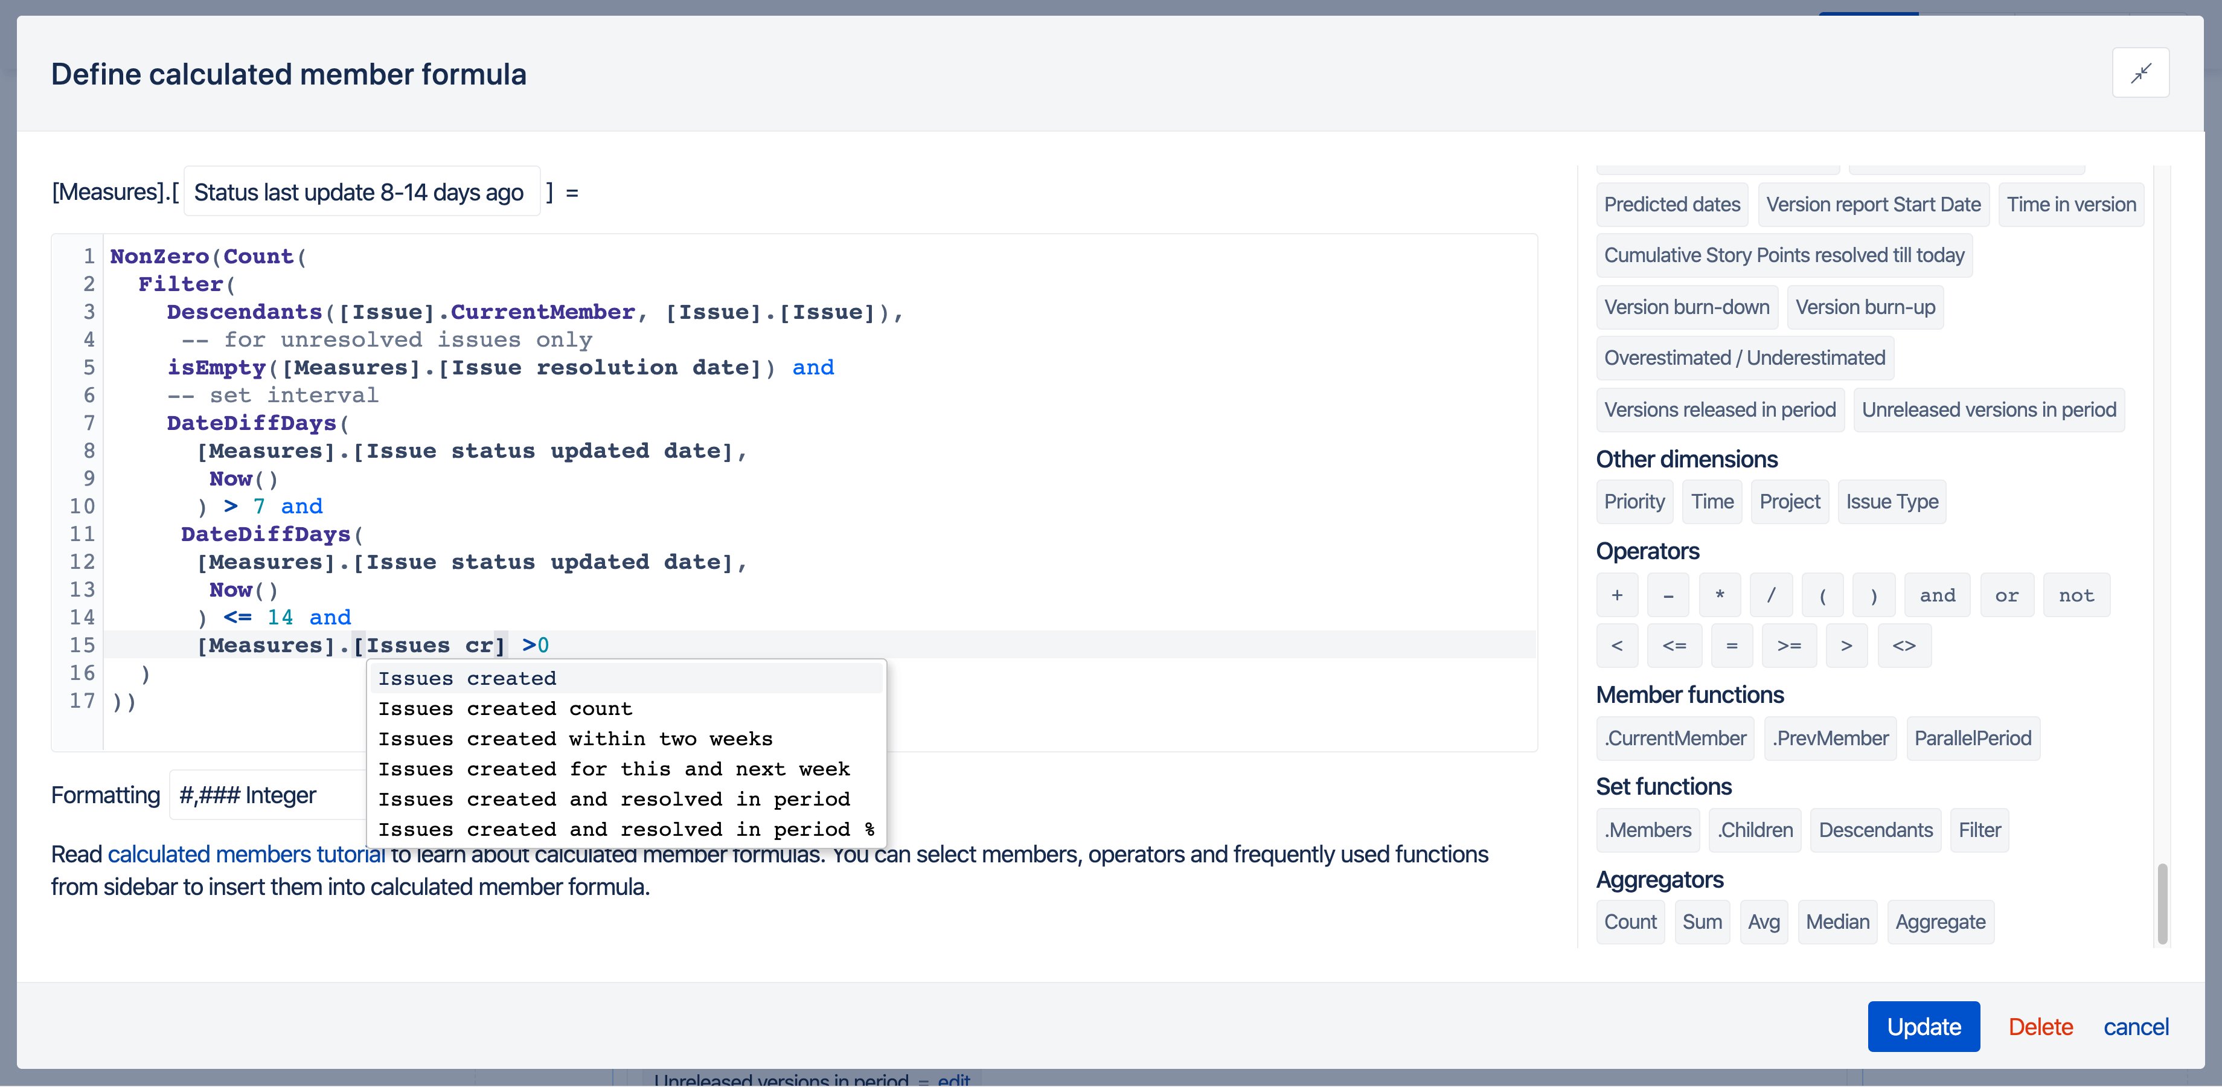2222x1087 pixels.
Task: Insert the Priority dimension
Action: point(1634,502)
